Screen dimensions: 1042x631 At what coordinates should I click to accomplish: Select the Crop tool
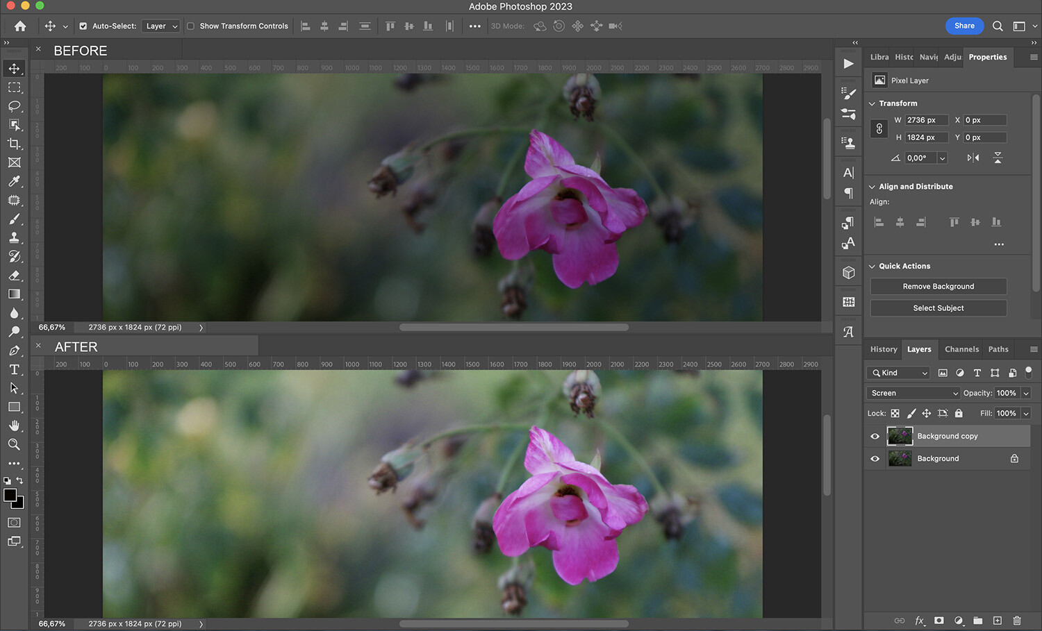[14, 144]
